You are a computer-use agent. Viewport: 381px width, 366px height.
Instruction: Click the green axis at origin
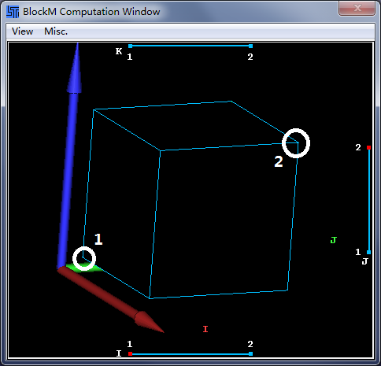pyautogui.click(x=84, y=268)
